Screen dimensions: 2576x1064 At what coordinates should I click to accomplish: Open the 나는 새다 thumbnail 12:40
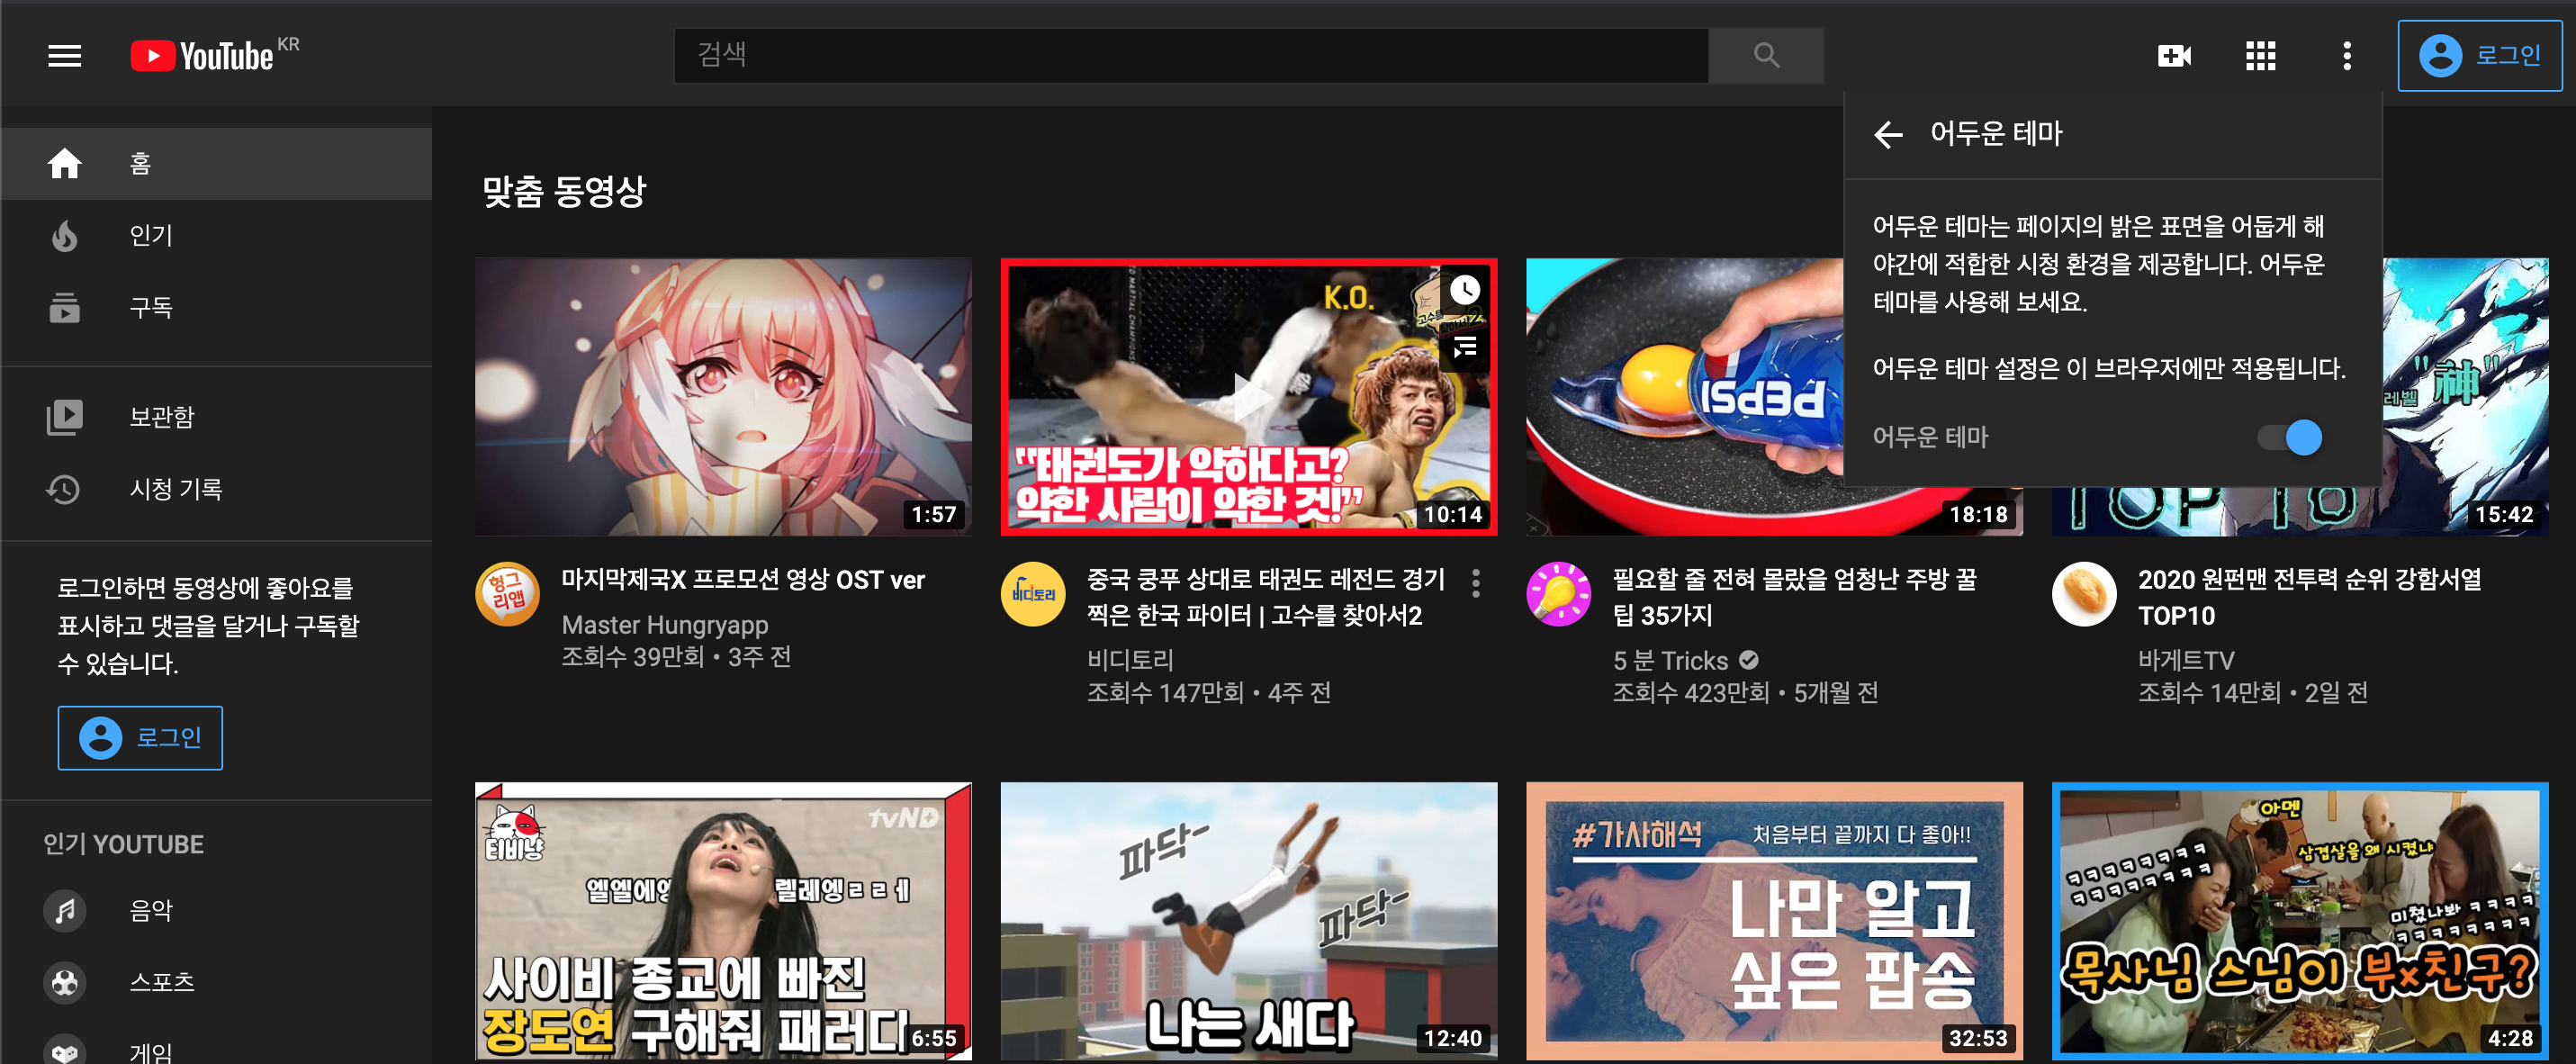1249,921
